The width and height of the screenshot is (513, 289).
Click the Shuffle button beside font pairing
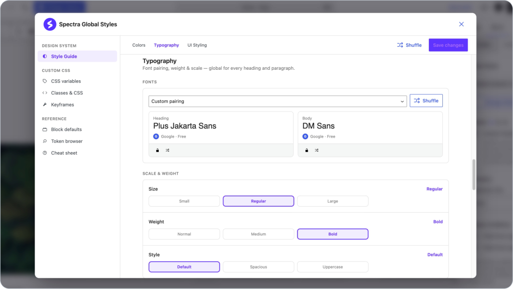coord(426,100)
